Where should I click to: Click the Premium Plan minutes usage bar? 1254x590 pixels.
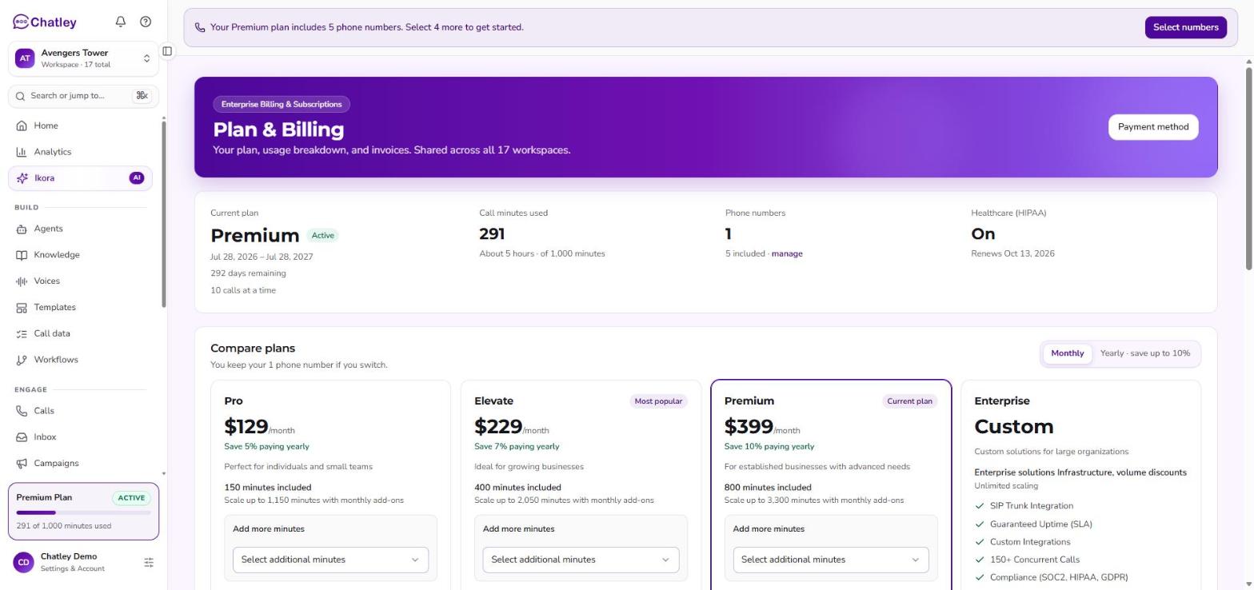pos(83,512)
